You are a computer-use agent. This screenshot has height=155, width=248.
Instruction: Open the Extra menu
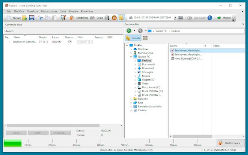point(63,11)
